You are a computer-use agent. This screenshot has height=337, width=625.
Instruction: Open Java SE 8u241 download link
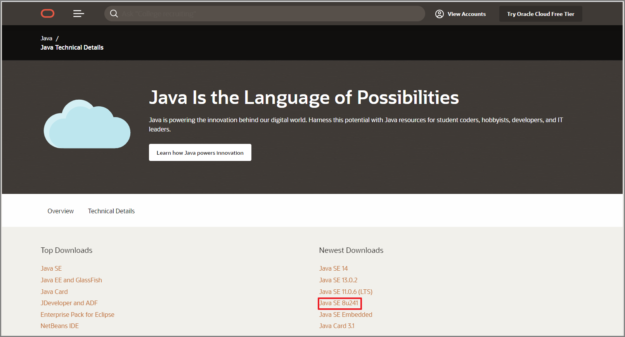339,303
